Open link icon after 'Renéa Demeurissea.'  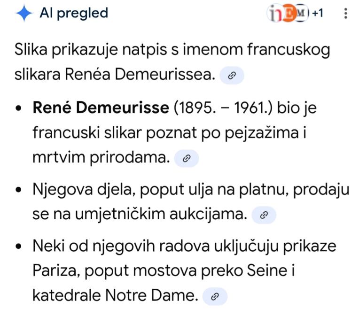point(231,75)
